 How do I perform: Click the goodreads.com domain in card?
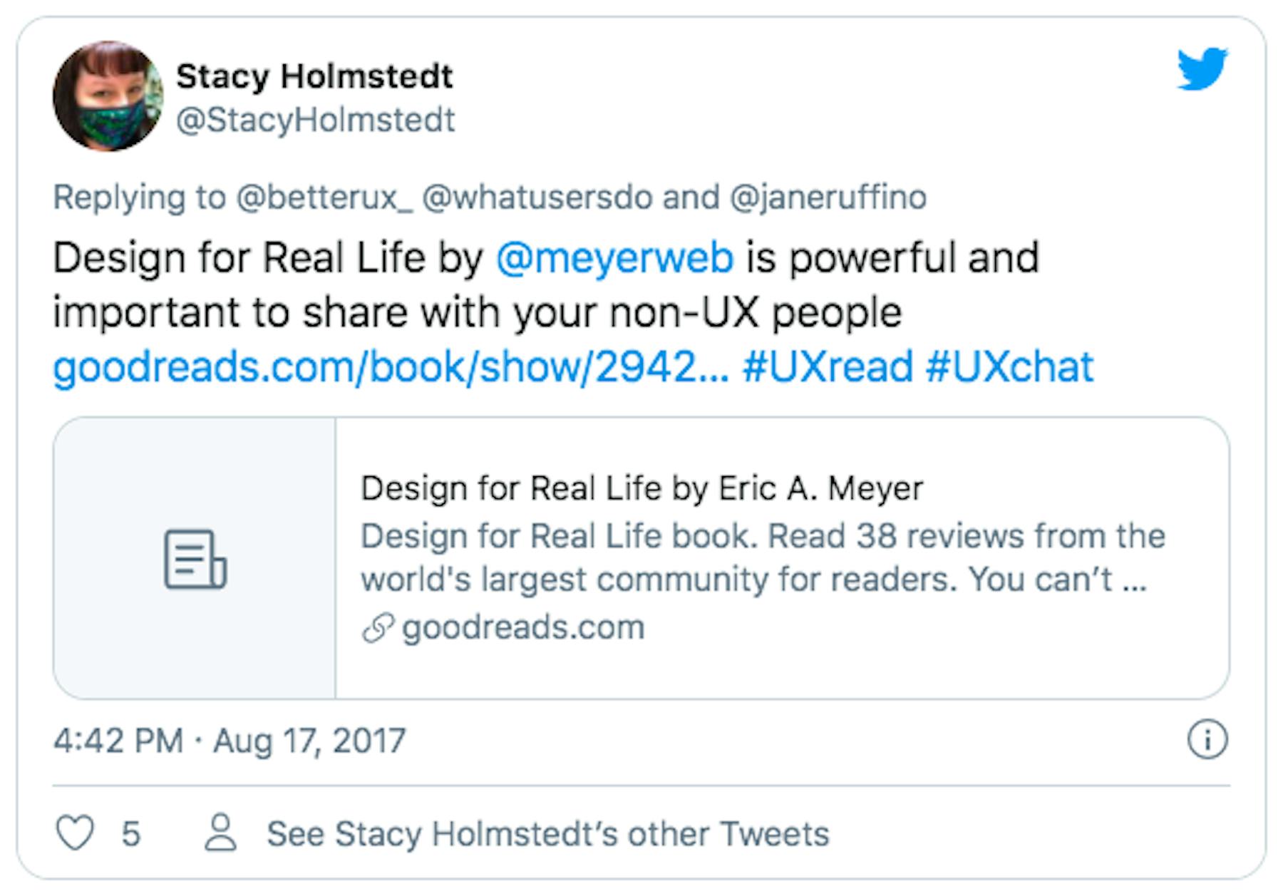523,628
